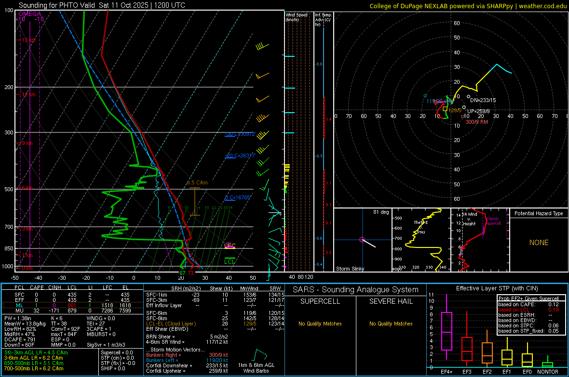The width and height of the screenshot is (569, 377).
Task: Click the blue 'Bunkers Left =' vector line
Action: [x=187, y=360]
